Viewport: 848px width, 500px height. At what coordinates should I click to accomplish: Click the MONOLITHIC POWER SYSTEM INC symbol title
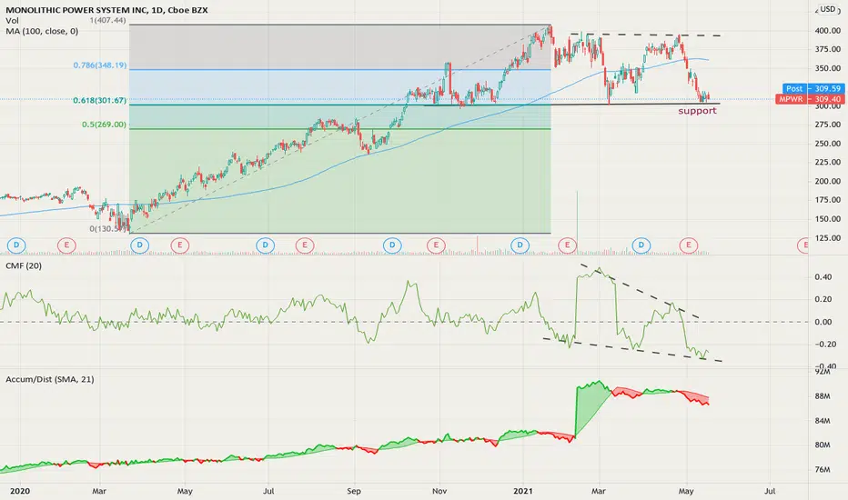coord(76,10)
